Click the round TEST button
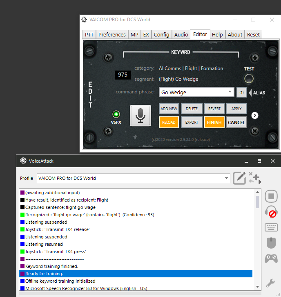This screenshot has width=281, height=297. tap(249, 79)
